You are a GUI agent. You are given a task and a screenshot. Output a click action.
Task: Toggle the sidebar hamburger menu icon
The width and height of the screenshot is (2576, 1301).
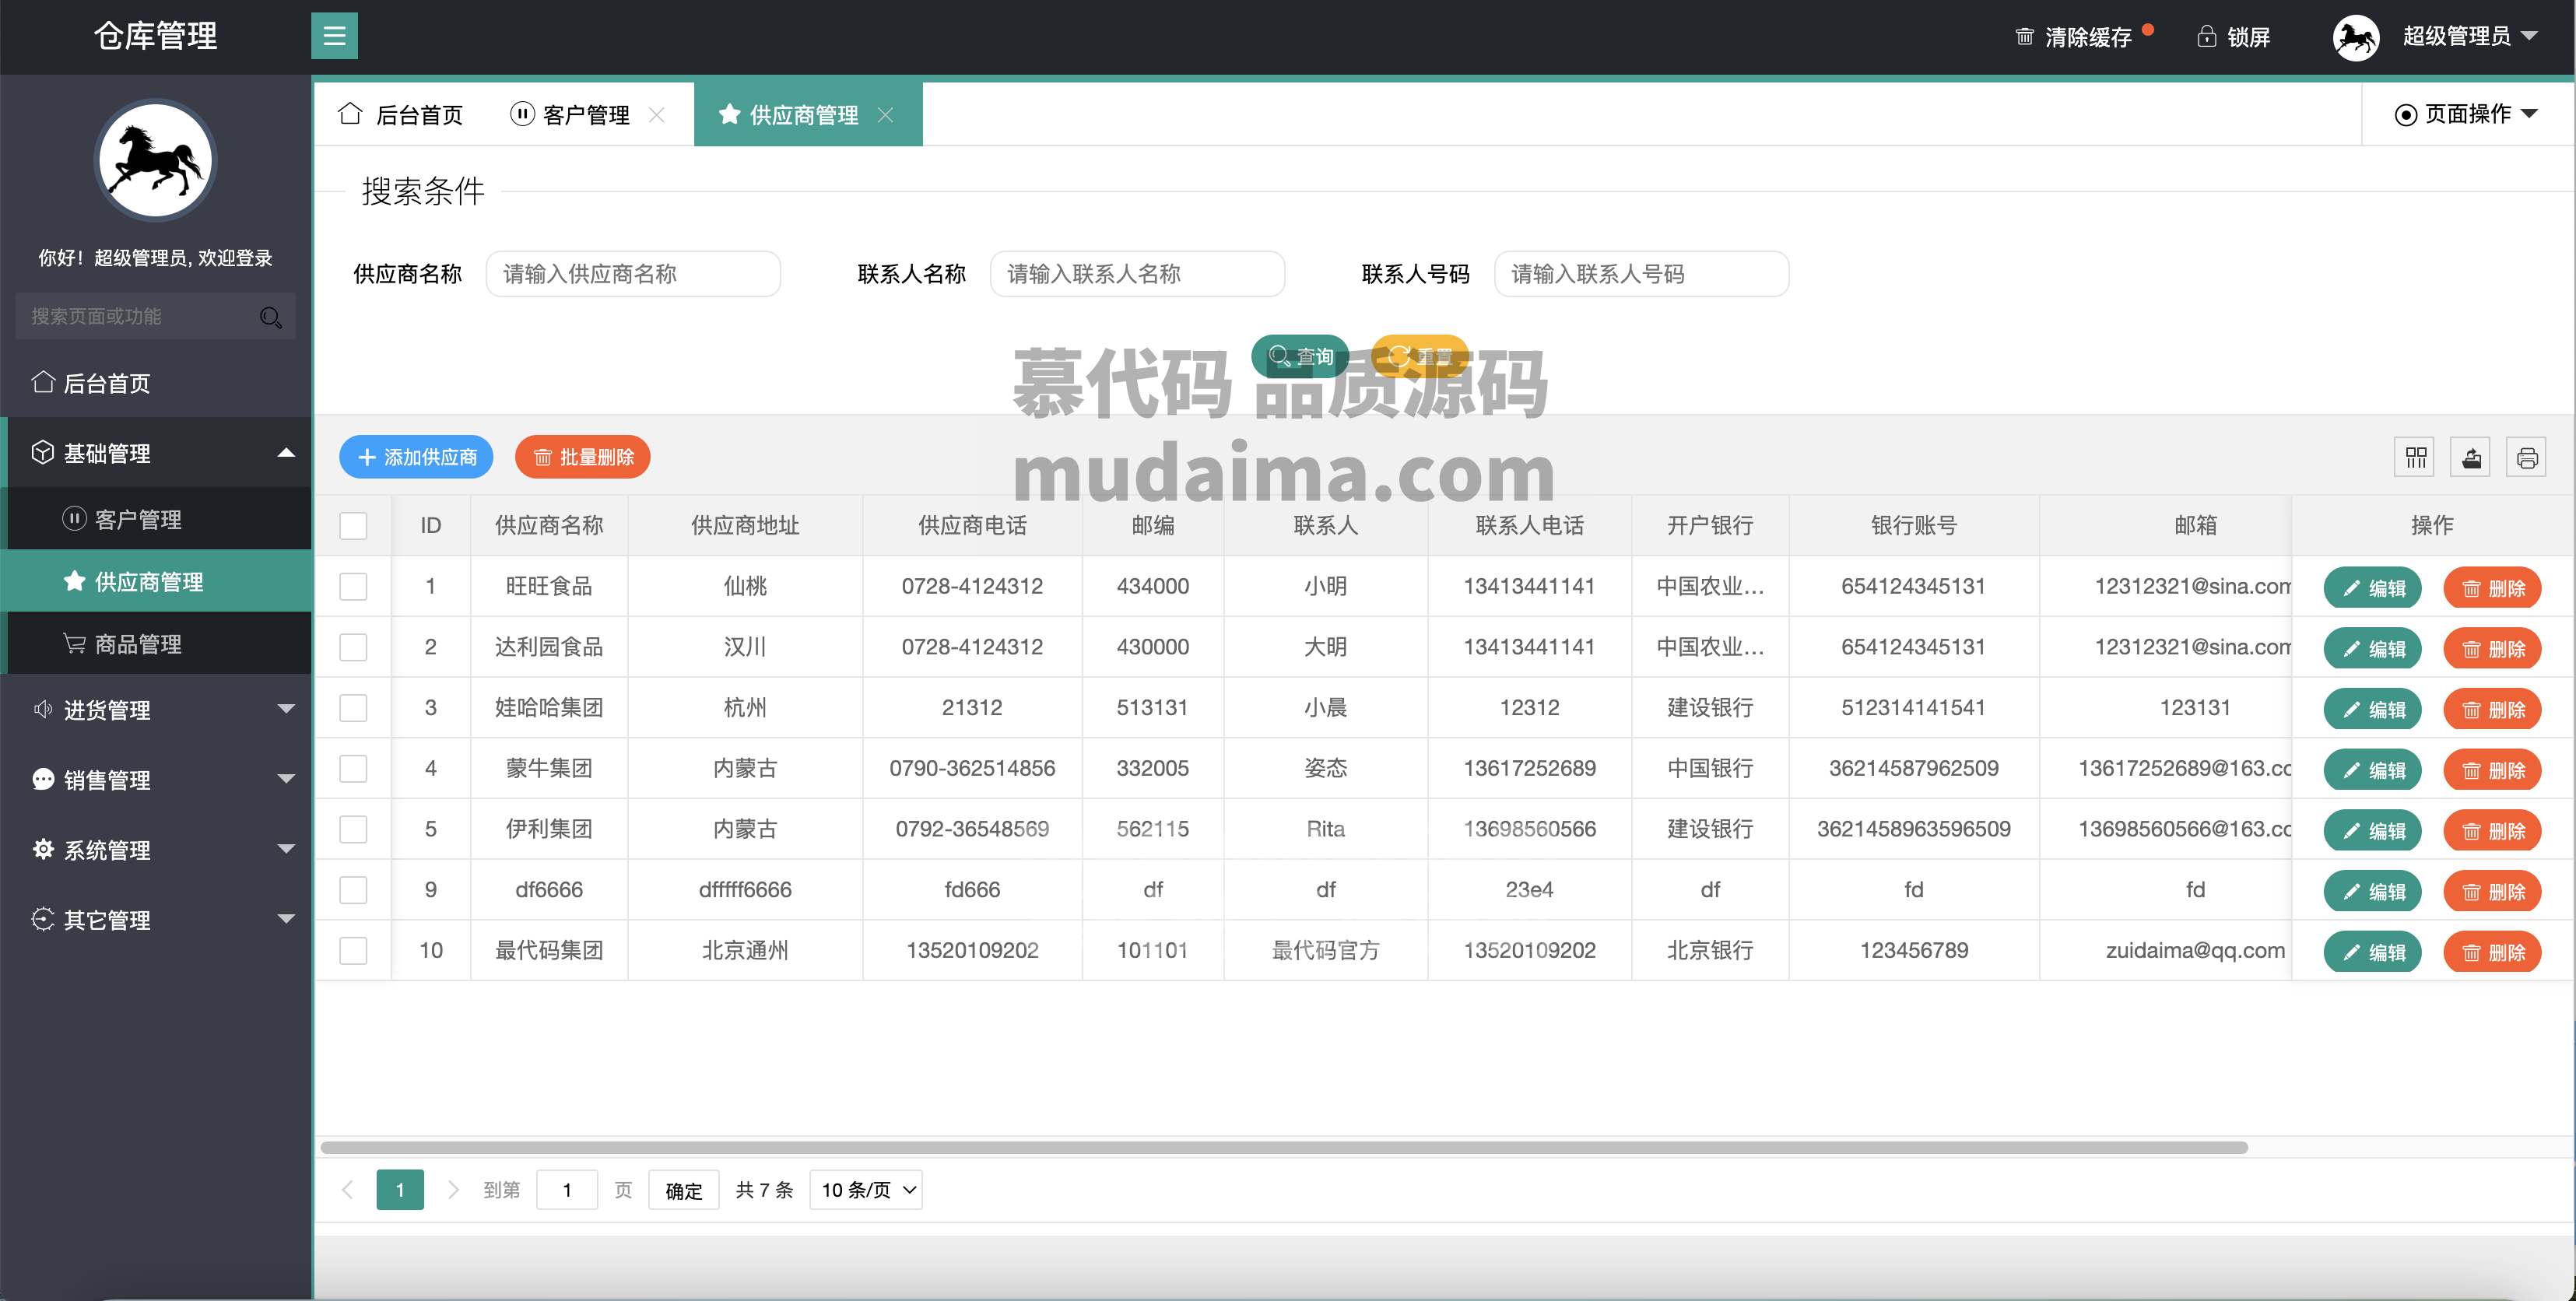[x=334, y=36]
